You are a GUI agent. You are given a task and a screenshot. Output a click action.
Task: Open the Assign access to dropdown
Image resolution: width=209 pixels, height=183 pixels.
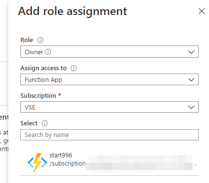110,79
